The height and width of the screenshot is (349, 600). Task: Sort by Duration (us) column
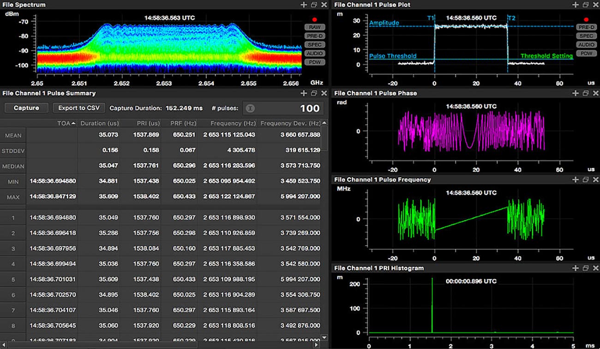pyautogui.click(x=99, y=123)
